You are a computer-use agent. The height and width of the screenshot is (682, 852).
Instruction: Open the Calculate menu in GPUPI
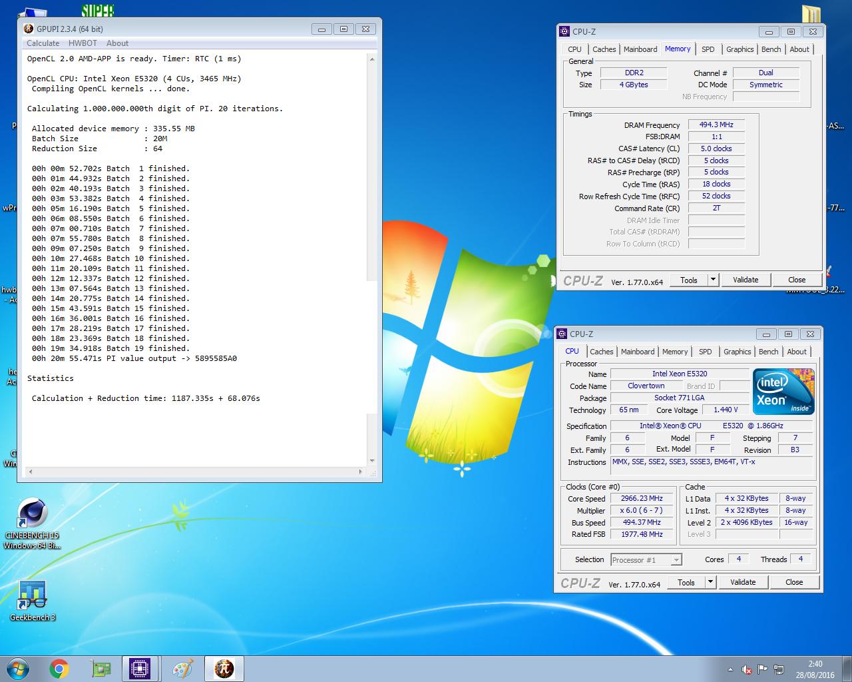click(x=43, y=43)
